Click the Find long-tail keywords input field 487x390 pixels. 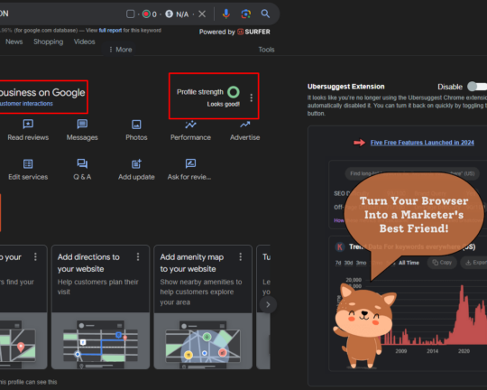[412, 173]
